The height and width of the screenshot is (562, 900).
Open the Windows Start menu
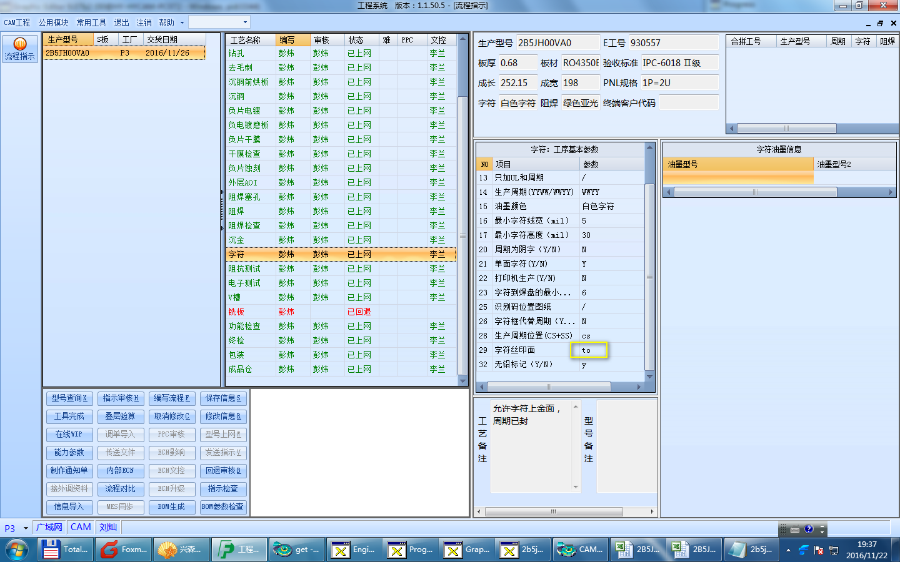[x=17, y=550]
